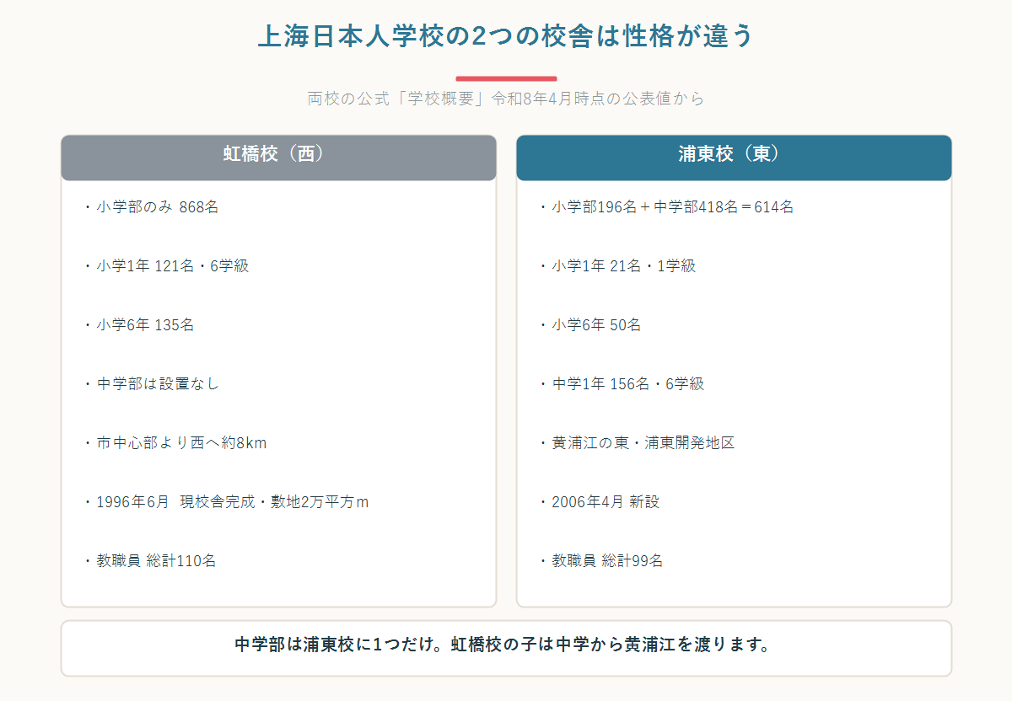
Task: Click the title 上海日本人学校の2つの校舎は性格が違う
Action: click(506, 38)
